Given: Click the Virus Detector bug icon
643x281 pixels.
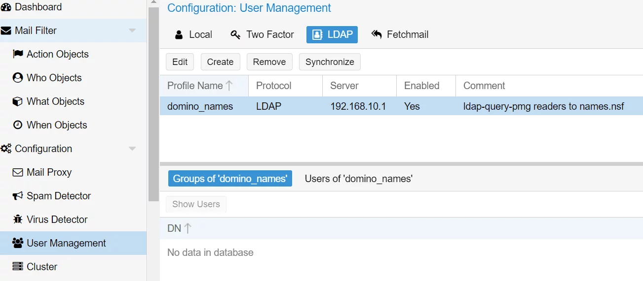Looking at the screenshot, I should pyautogui.click(x=18, y=219).
